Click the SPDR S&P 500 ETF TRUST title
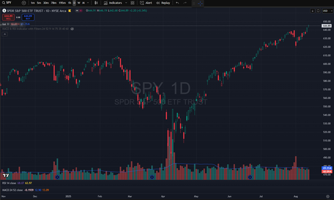 36,11
